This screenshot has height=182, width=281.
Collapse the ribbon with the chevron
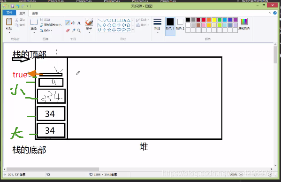click(x=270, y=13)
